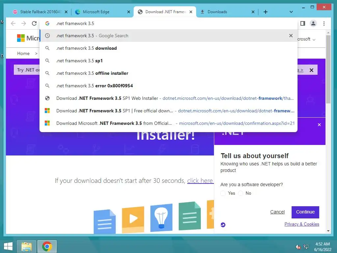Click the scroll down arrow
Image resolution: width=337 pixels, height=253 pixels.
328,231
